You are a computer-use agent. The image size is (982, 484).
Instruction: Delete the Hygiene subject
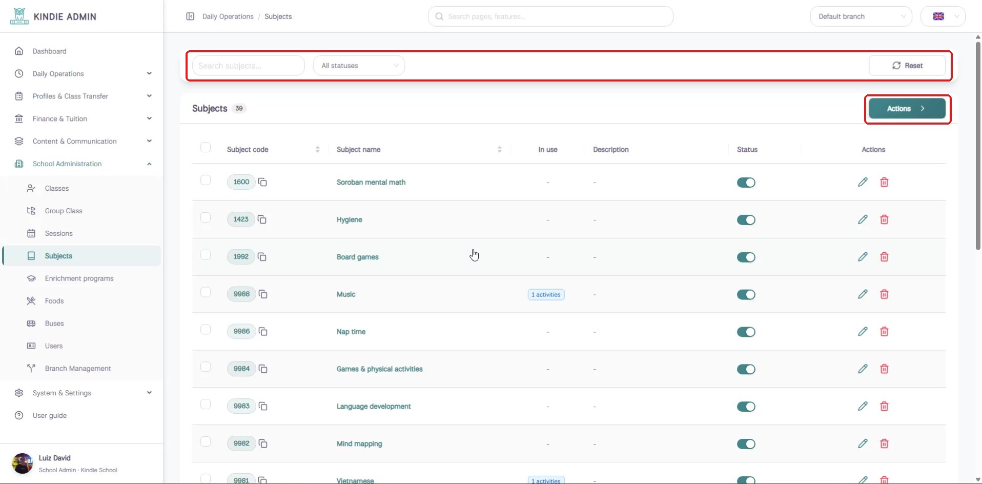pyautogui.click(x=884, y=219)
